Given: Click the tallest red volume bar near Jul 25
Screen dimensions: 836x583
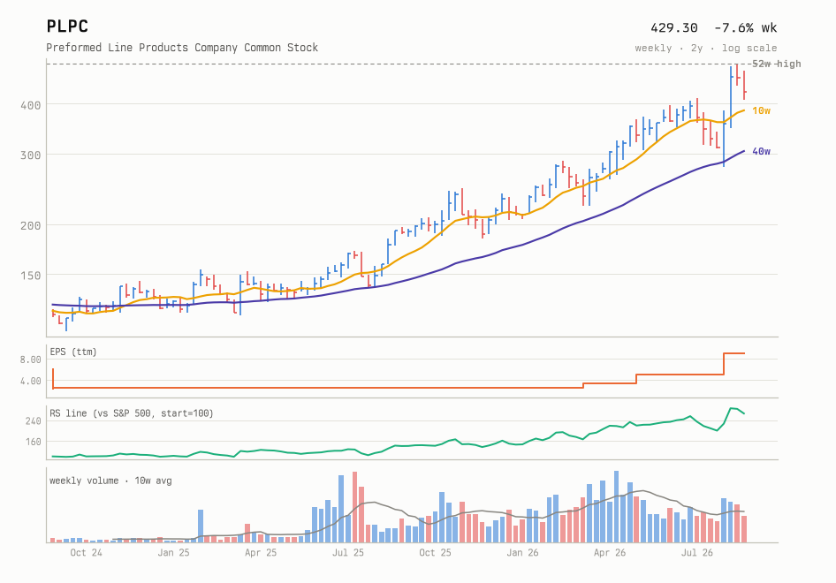Looking at the screenshot, I should pyautogui.click(x=354, y=507).
